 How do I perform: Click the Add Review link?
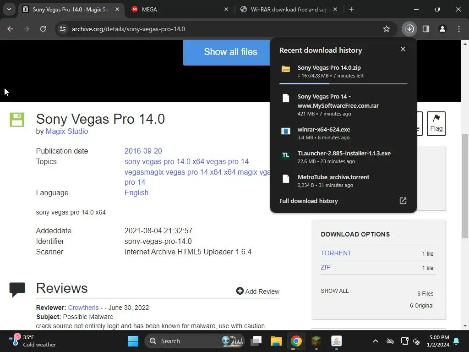(257, 291)
